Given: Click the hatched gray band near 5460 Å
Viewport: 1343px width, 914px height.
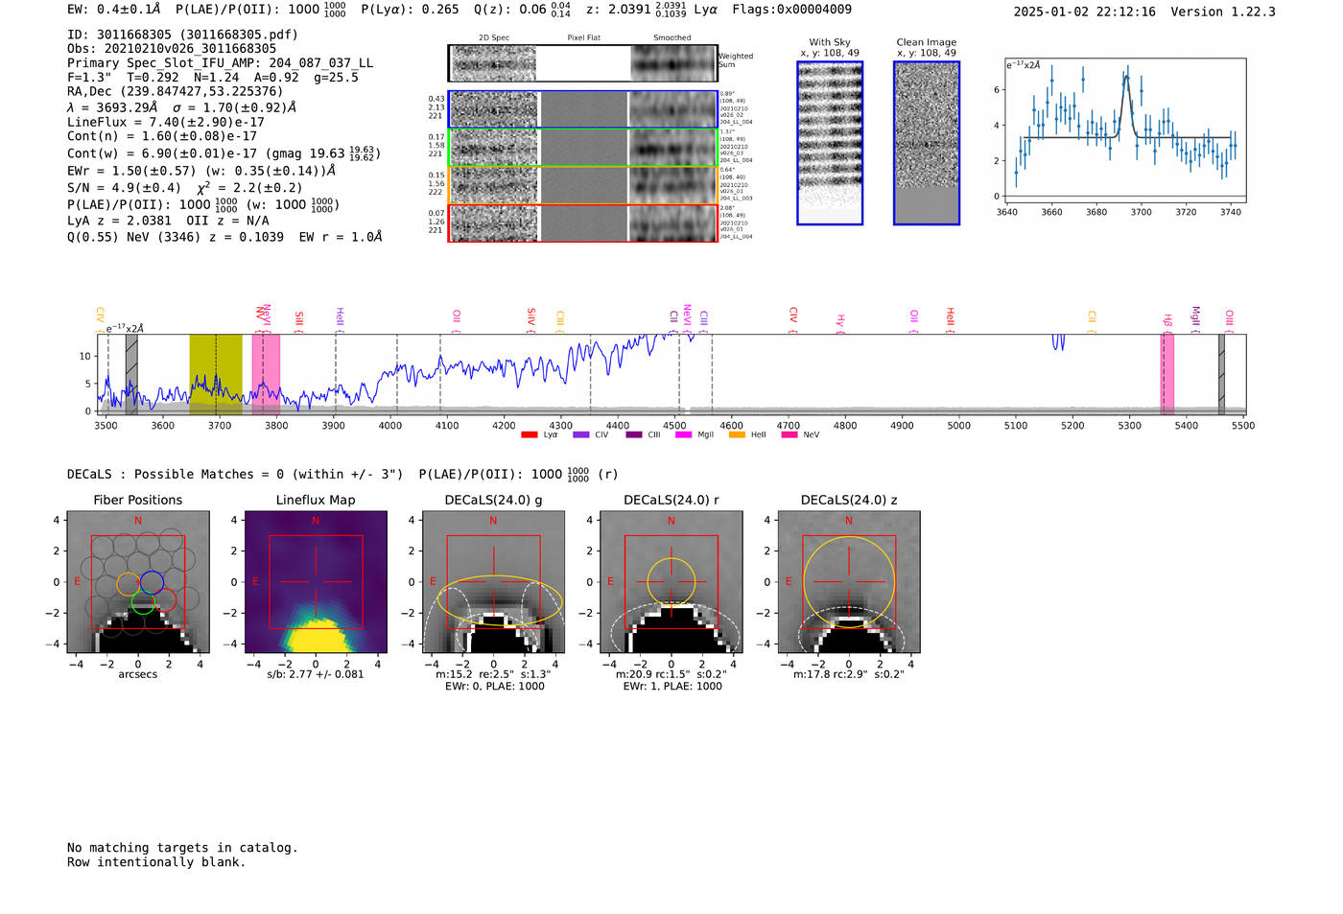Looking at the screenshot, I should click(1221, 374).
